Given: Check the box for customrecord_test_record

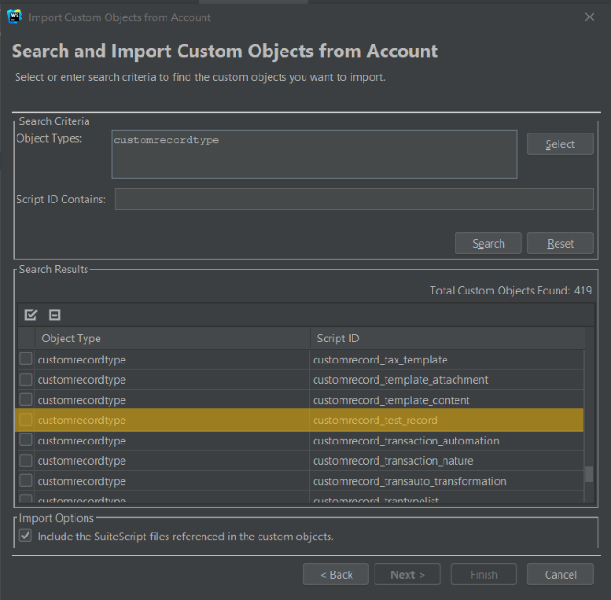Looking at the screenshot, I should tap(26, 420).
